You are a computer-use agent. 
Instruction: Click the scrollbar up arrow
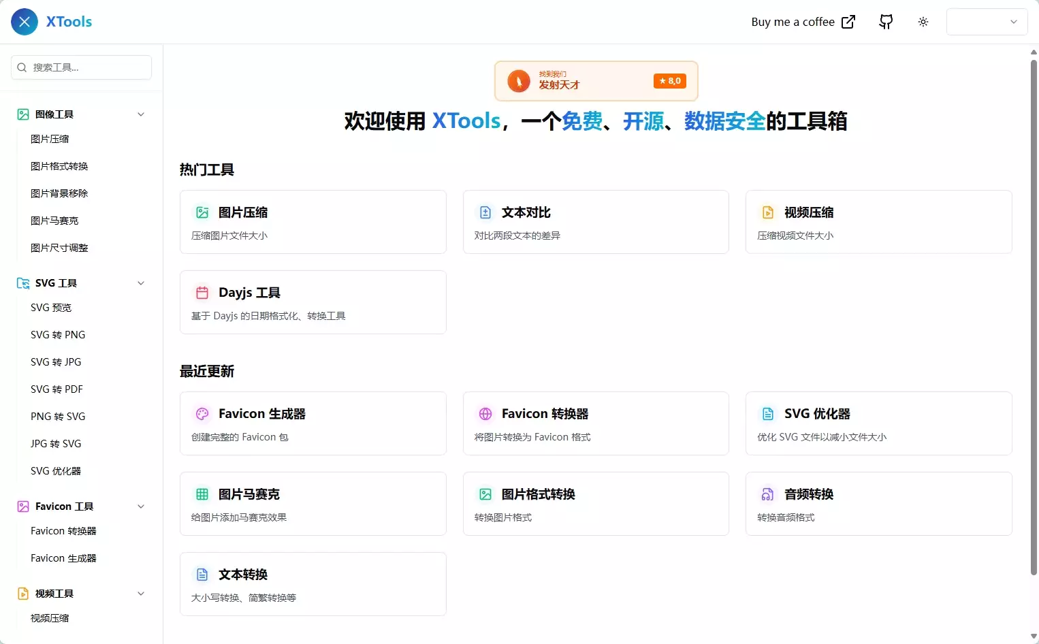pyautogui.click(x=1034, y=52)
